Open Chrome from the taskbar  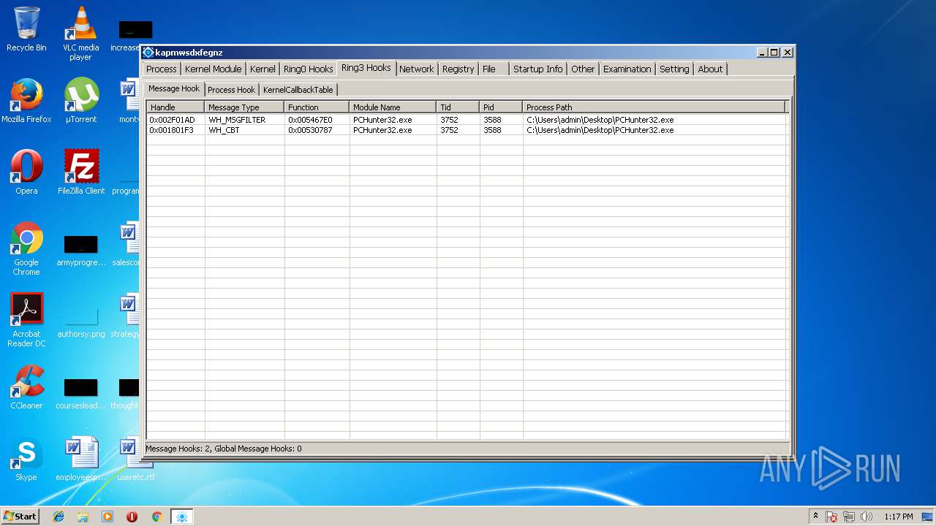[156, 517]
